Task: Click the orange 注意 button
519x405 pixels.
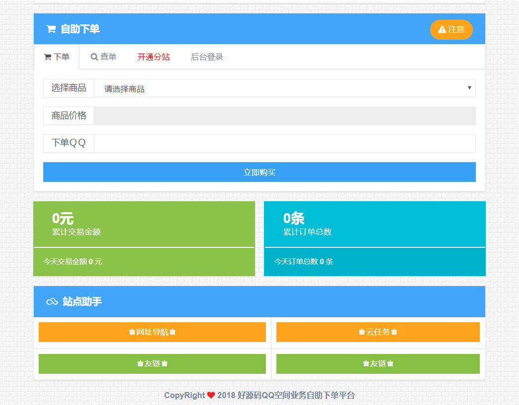Action: (x=451, y=30)
